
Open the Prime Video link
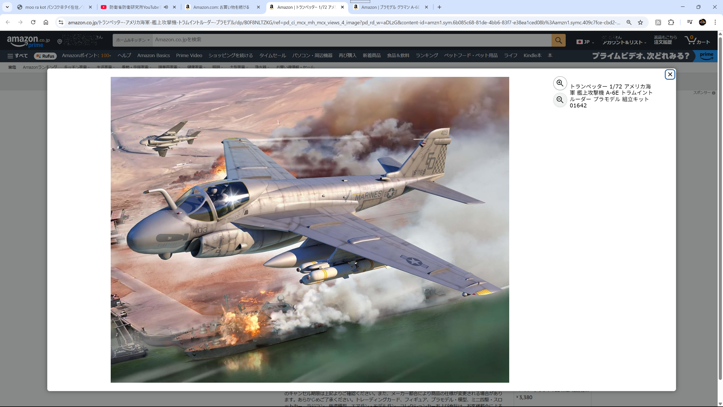189,55
